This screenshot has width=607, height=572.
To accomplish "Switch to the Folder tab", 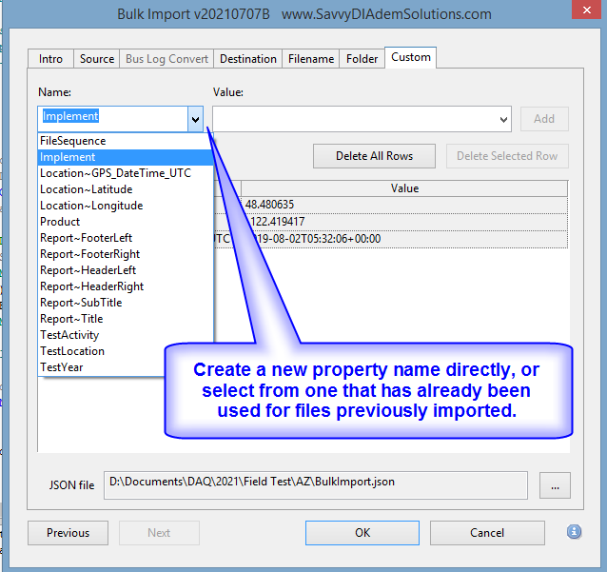I will point(362,59).
